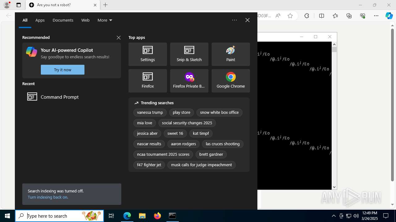The image size is (396, 222).
Task: Select 'jessica aber' trending chip
Action: 147,134
